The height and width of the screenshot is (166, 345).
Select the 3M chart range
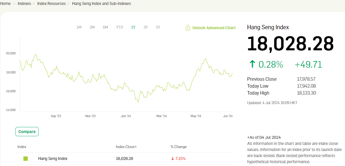pos(92,27)
